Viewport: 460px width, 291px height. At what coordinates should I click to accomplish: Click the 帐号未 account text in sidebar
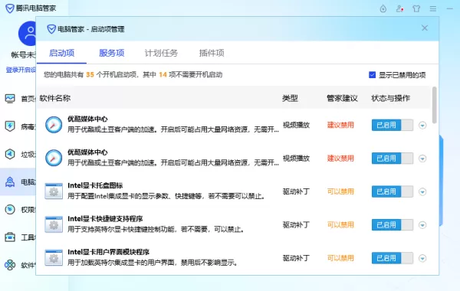pyautogui.click(x=24, y=55)
